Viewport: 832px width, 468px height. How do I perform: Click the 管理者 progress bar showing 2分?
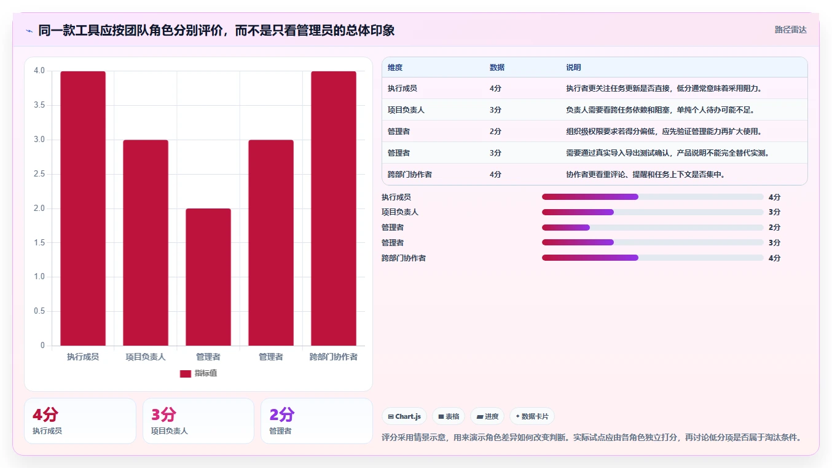pos(653,228)
